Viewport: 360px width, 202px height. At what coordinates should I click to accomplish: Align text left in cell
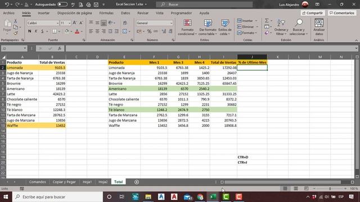click(91, 31)
